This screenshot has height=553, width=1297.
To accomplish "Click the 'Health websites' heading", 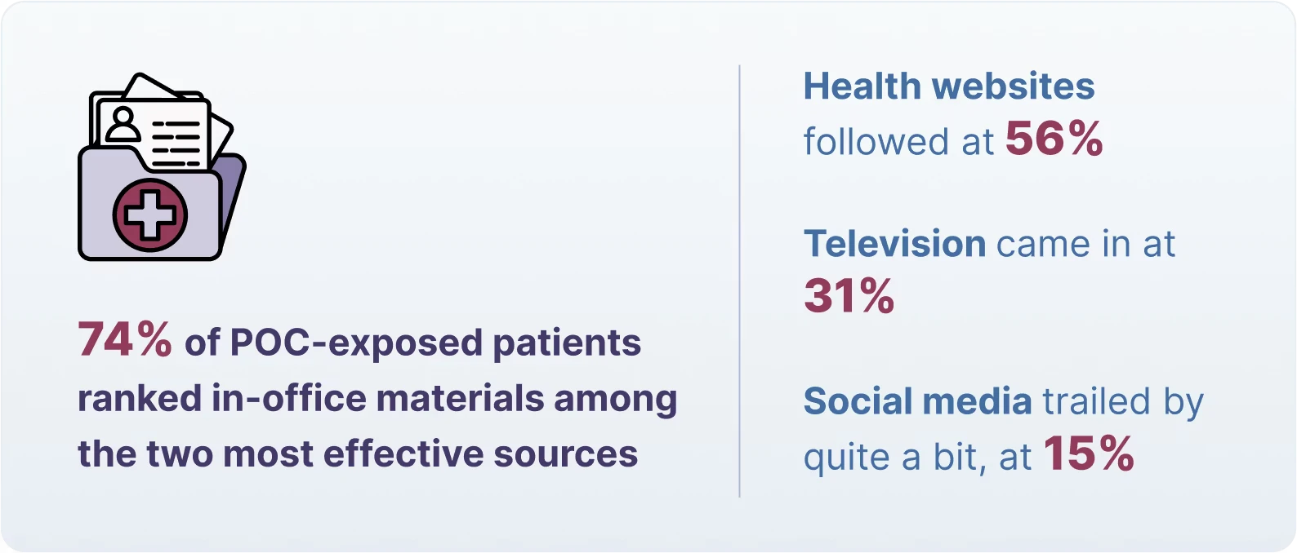I will [x=948, y=86].
